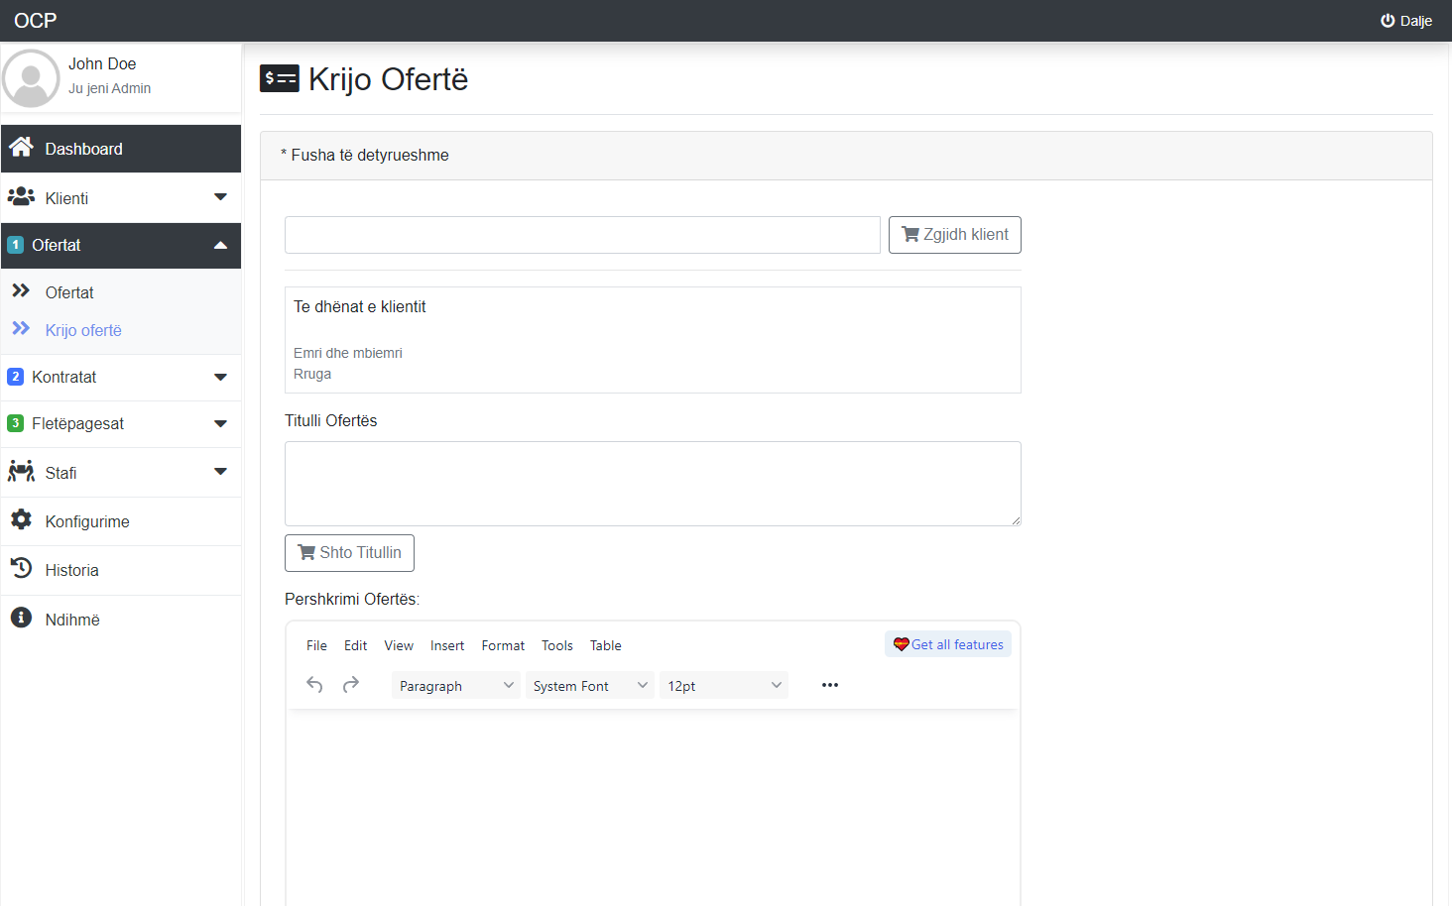
Task: Click the OCP brand logo text
Action: 36,21
